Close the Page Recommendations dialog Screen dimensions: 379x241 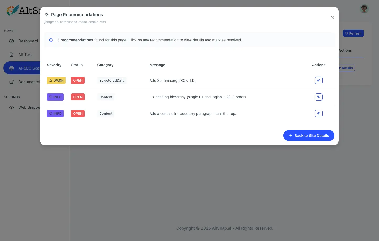[x=332, y=18]
